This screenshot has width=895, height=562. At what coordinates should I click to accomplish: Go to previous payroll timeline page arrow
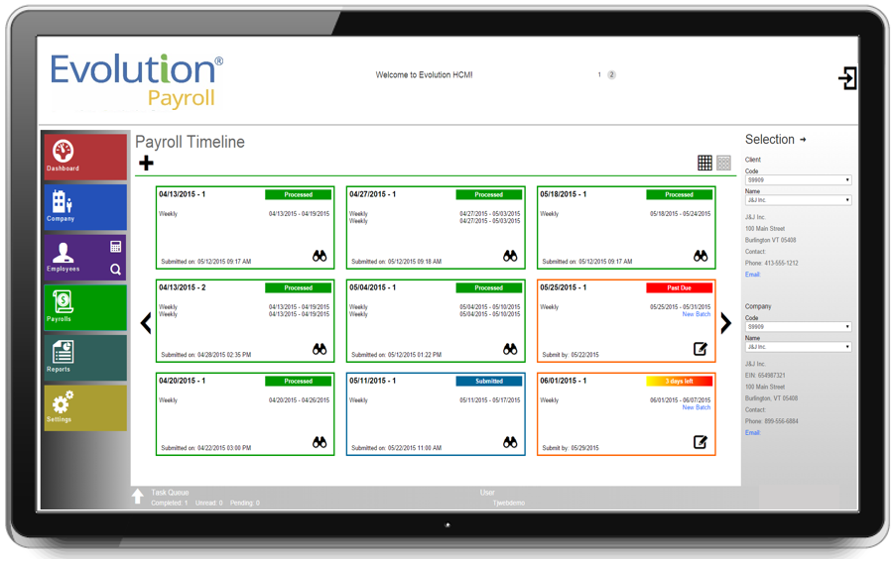click(146, 323)
